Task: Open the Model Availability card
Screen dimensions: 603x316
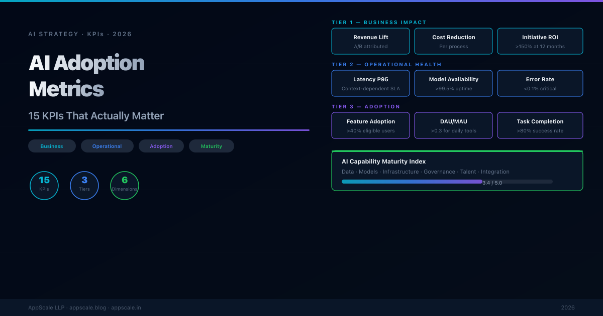Action: (x=454, y=83)
